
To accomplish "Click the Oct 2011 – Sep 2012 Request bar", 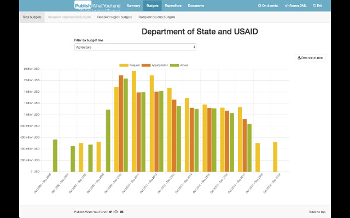I will tap(152, 124).
